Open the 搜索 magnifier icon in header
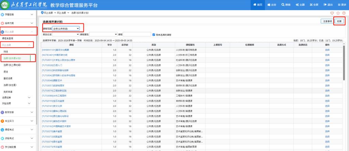Image resolution: width=349 pixels, height=151 pixels. tap(283, 5)
